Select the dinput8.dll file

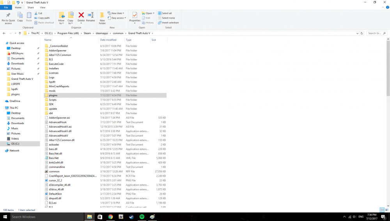(x=55, y=198)
